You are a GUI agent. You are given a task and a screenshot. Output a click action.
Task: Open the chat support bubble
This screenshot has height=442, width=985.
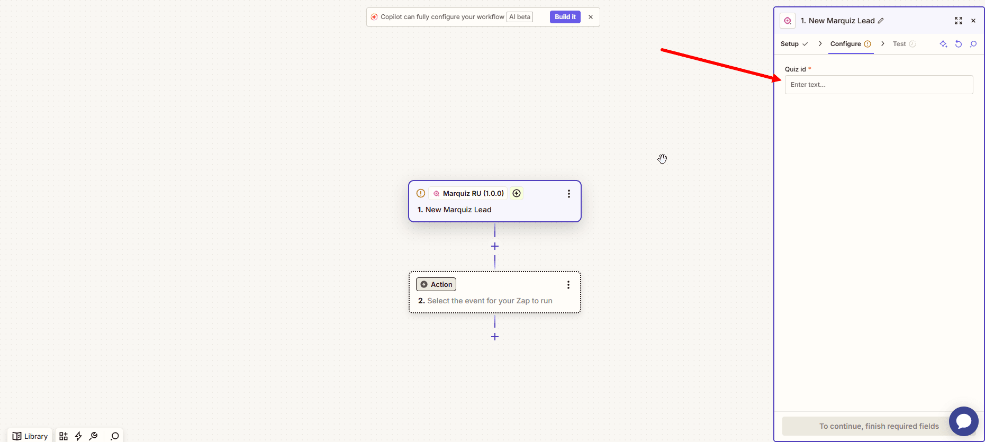963,421
